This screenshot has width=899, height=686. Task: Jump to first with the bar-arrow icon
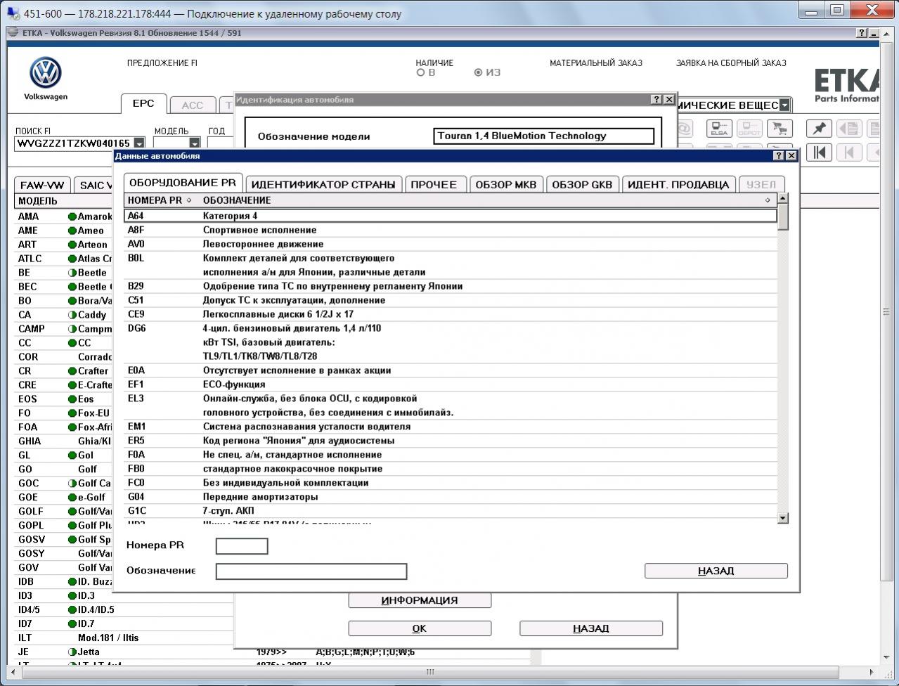[x=819, y=153]
